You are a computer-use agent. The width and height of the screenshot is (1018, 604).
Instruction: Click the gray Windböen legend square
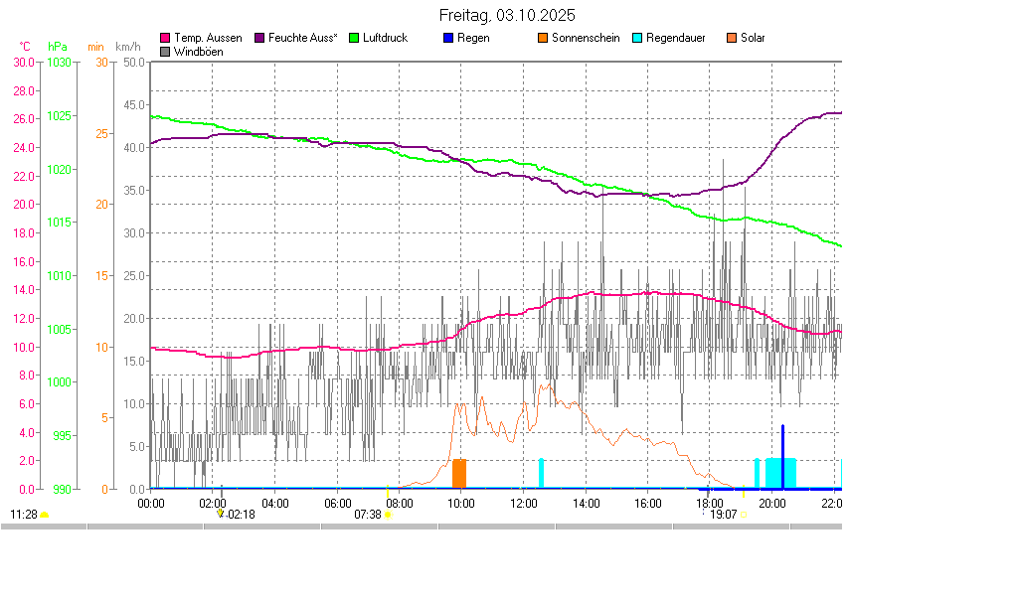(165, 52)
